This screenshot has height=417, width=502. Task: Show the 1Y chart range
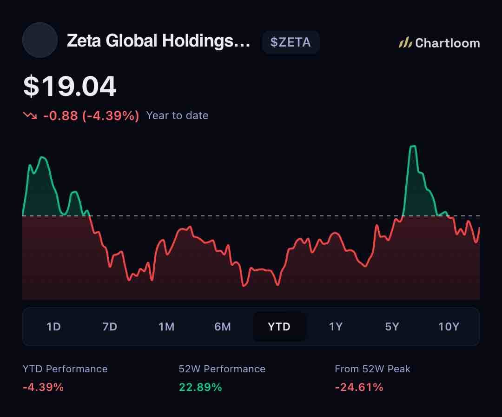pyautogui.click(x=336, y=327)
